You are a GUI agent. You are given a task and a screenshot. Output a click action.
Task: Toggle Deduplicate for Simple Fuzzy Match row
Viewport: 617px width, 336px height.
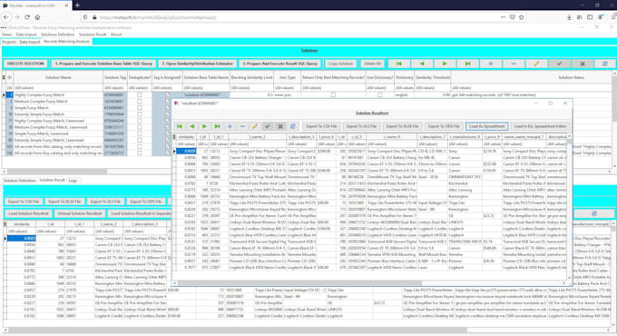click(x=140, y=107)
